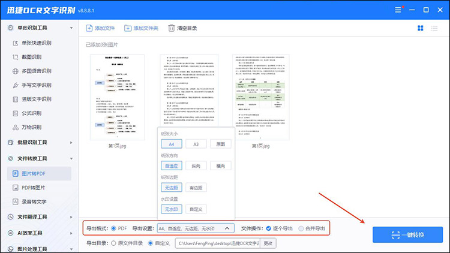
Task: Switch to grid thumbnail view
Action: point(421,28)
